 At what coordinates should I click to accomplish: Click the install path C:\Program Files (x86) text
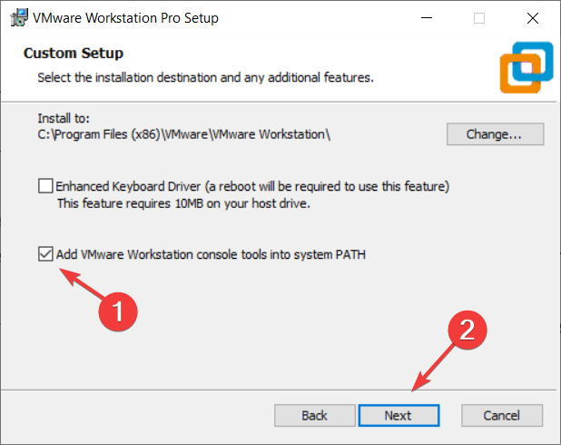point(184,134)
